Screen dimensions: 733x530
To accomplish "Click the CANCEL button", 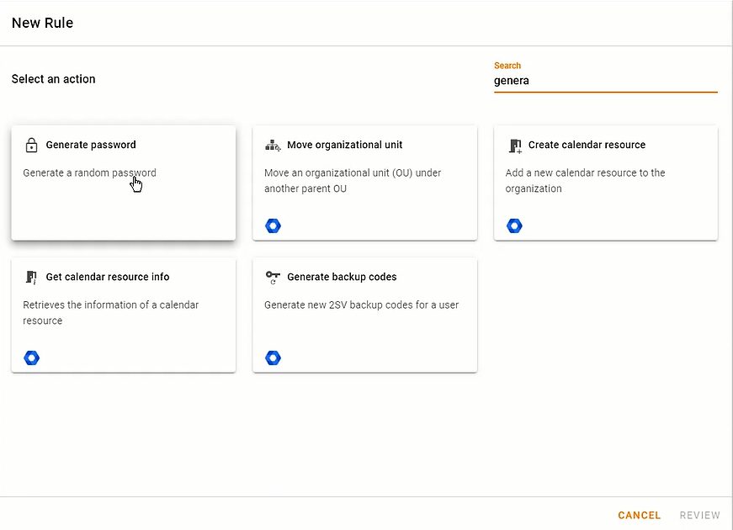I will (639, 515).
